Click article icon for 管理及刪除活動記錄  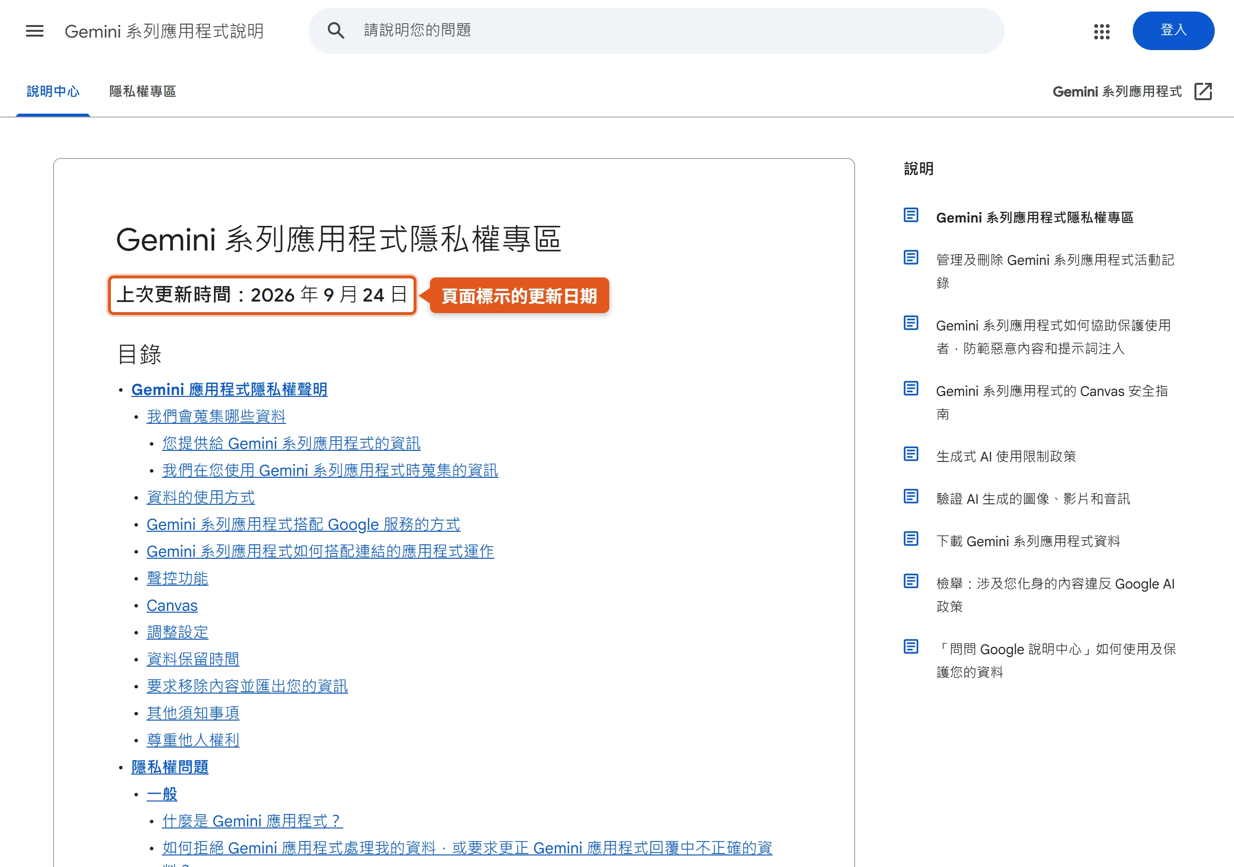911,257
